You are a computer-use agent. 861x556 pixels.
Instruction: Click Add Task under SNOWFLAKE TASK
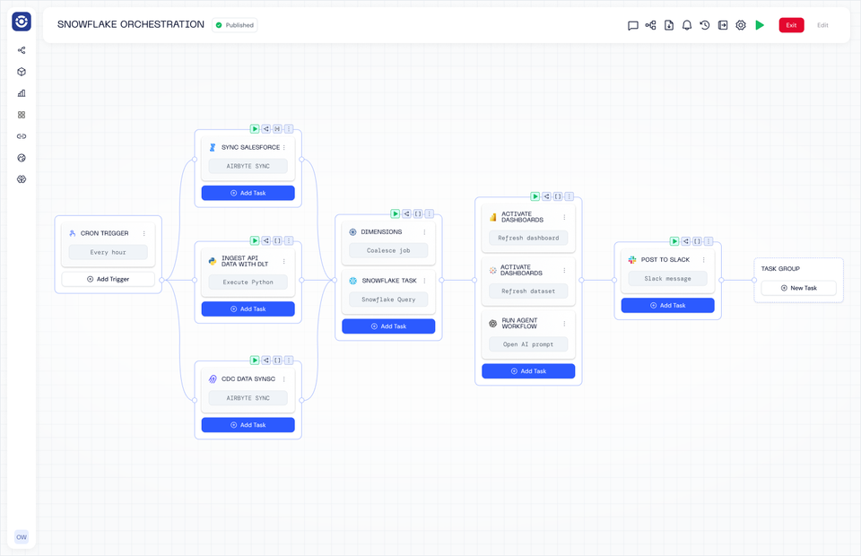pyautogui.click(x=387, y=326)
